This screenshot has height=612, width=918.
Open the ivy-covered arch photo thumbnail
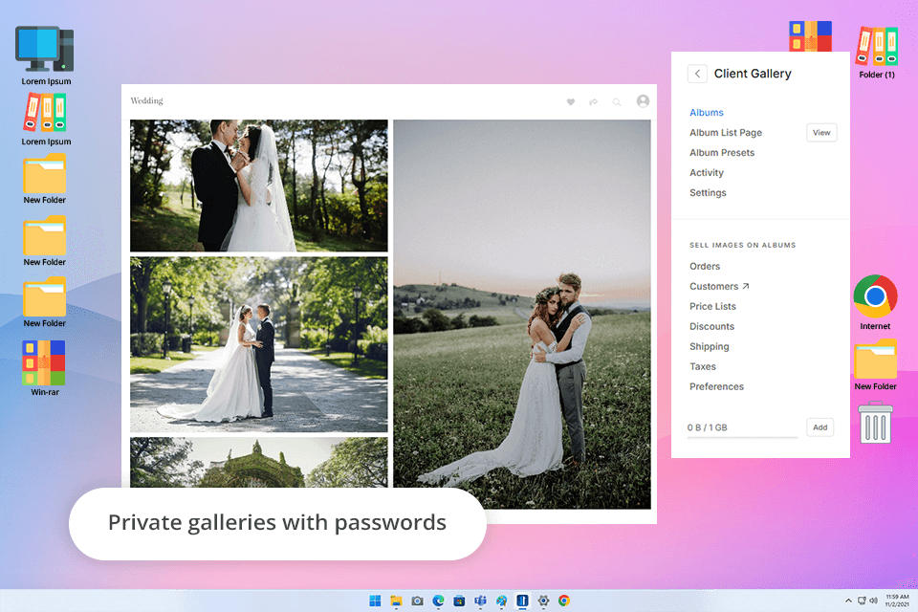tap(259, 462)
